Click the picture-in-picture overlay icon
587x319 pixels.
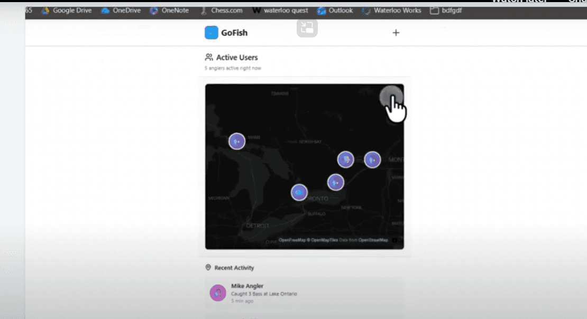coord(307,28)
